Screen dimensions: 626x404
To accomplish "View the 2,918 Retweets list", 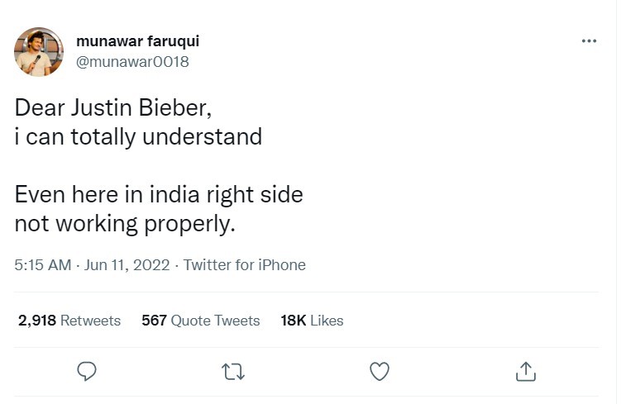I will 69,321.
